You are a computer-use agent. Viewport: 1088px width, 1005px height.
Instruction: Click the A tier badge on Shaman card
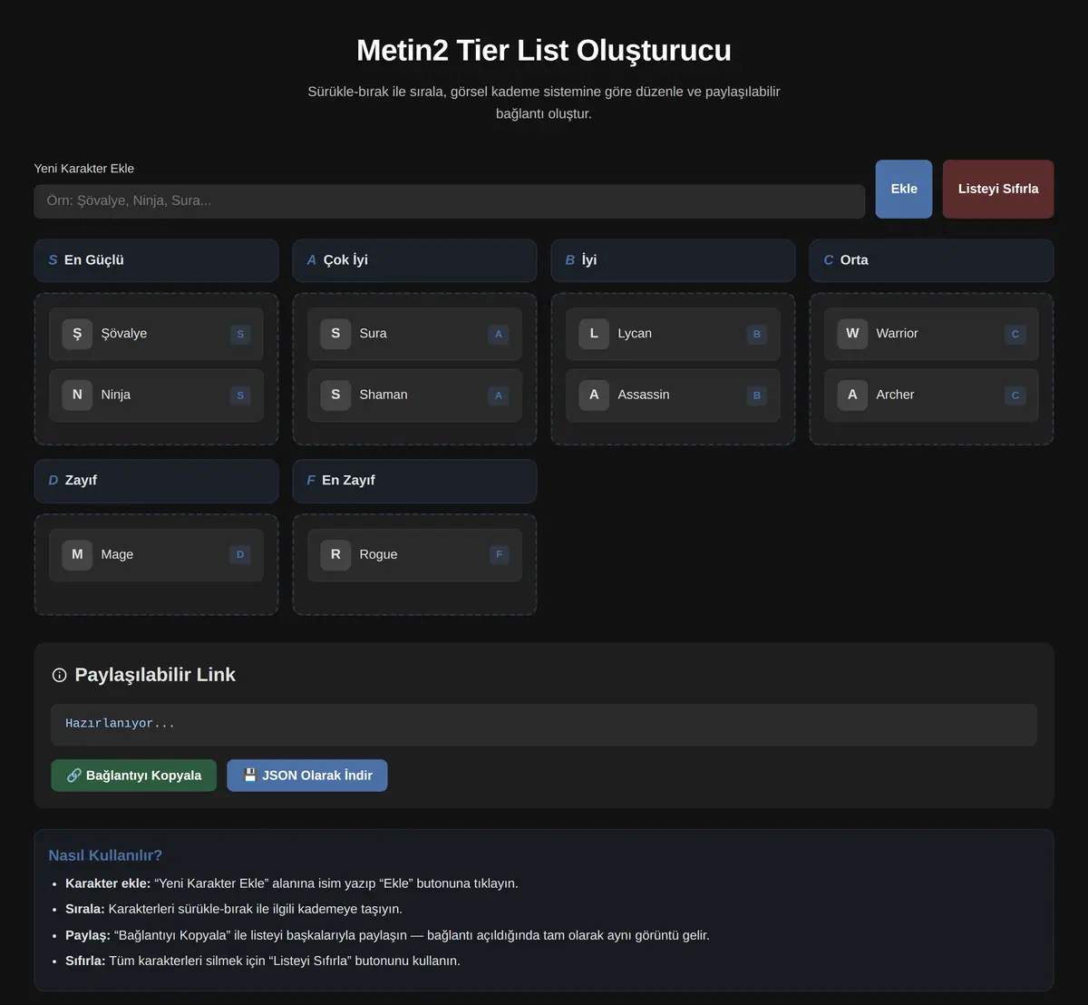click(499, 395)
